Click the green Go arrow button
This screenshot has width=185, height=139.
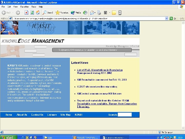(171, 19)
